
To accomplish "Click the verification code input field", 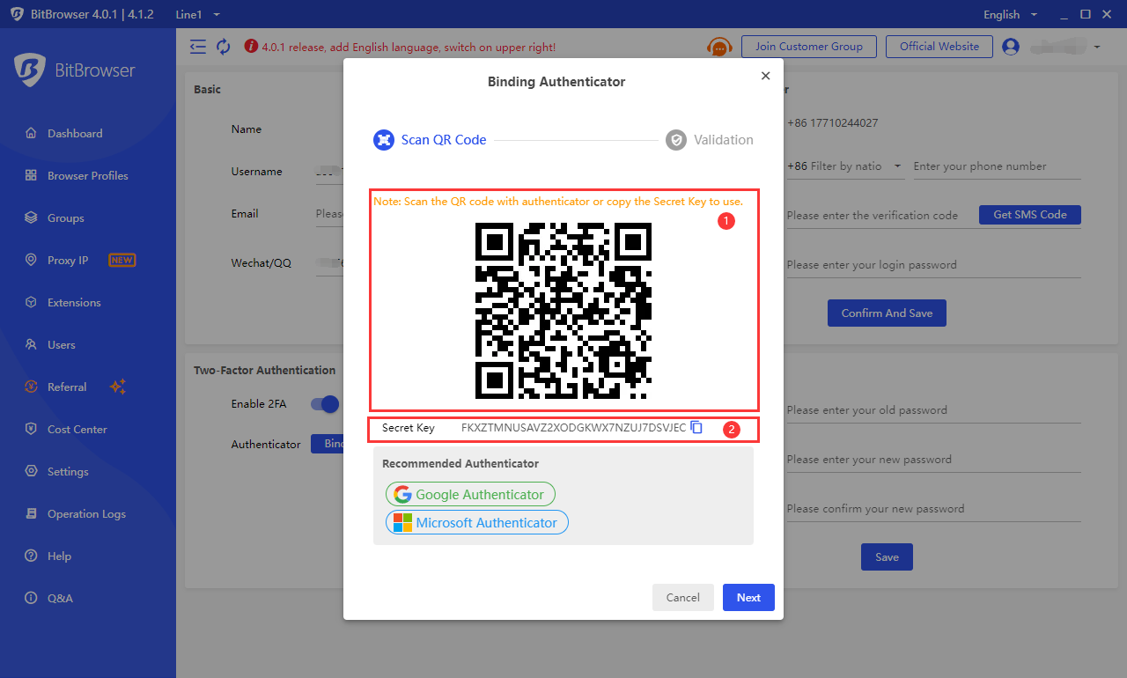I will click(x=877, y=215).
